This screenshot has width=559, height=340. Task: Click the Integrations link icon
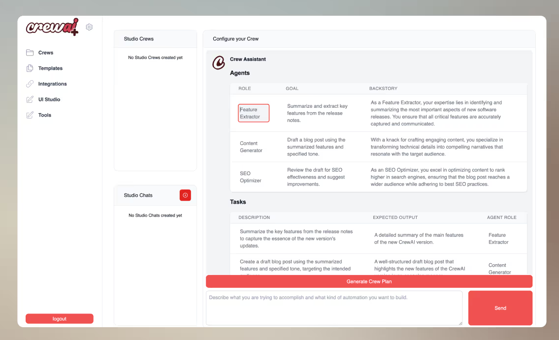[x=30, y=84]
